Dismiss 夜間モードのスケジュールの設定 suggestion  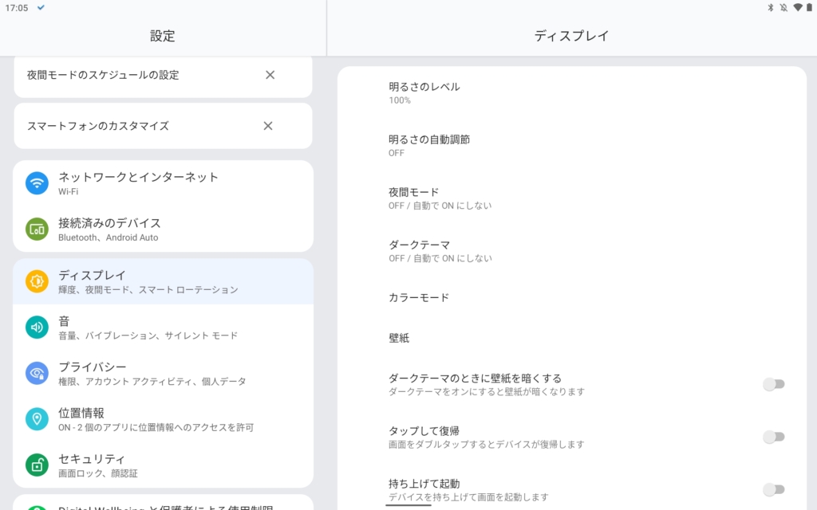270,75
